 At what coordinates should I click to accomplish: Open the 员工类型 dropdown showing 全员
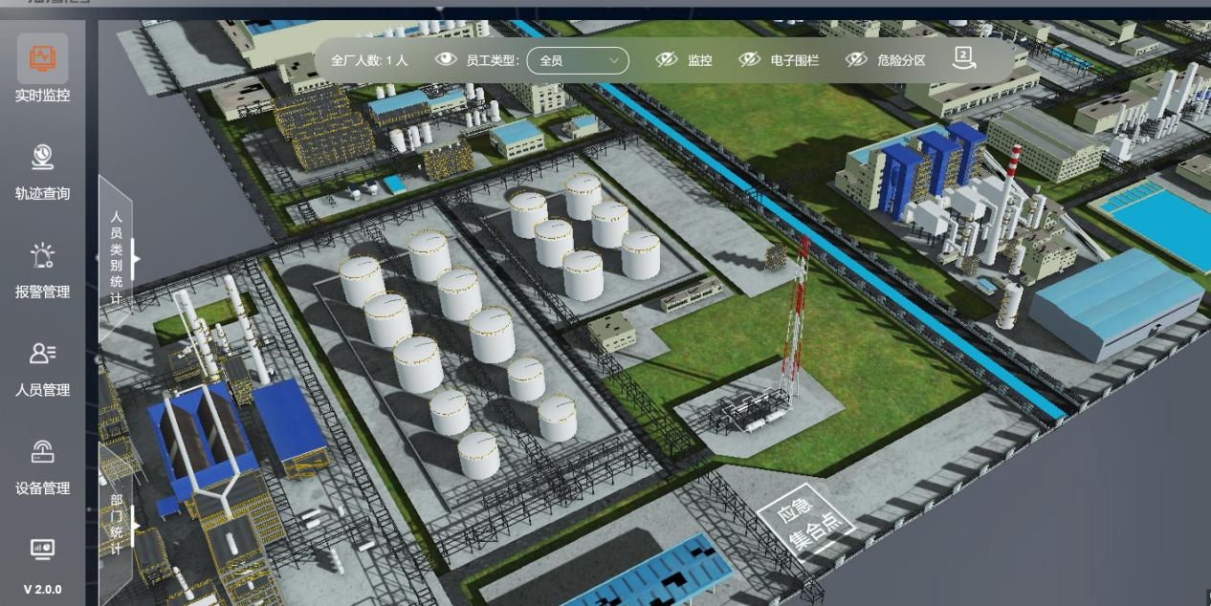pyautogui.click(x=578, y=60)
